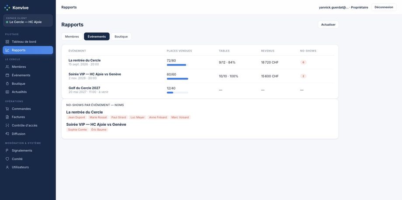The width and height of the screenshot is (402, 200).
Task: Click the Anne Frésard no-show tag
Action: [x=158, y=117]
